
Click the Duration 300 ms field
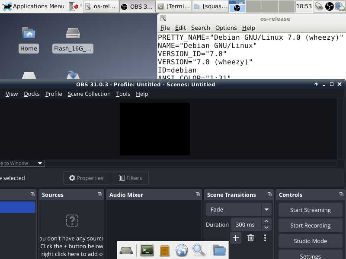pyautogui.click(x=246, y=224)
